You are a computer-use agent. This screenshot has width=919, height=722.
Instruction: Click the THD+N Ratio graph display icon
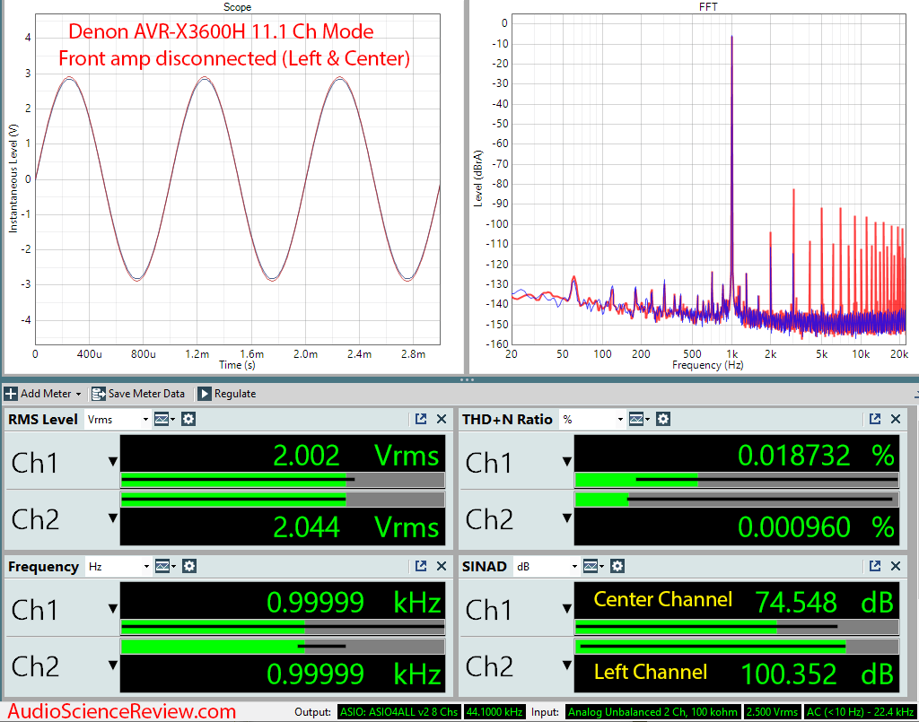tap(638, 419)
